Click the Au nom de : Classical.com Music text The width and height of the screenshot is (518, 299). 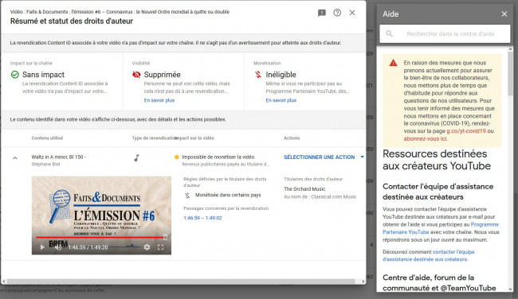pos(320,196)
